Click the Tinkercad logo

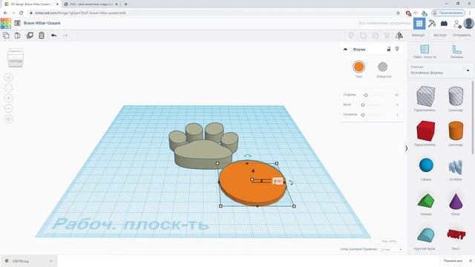tap(6, 23)
